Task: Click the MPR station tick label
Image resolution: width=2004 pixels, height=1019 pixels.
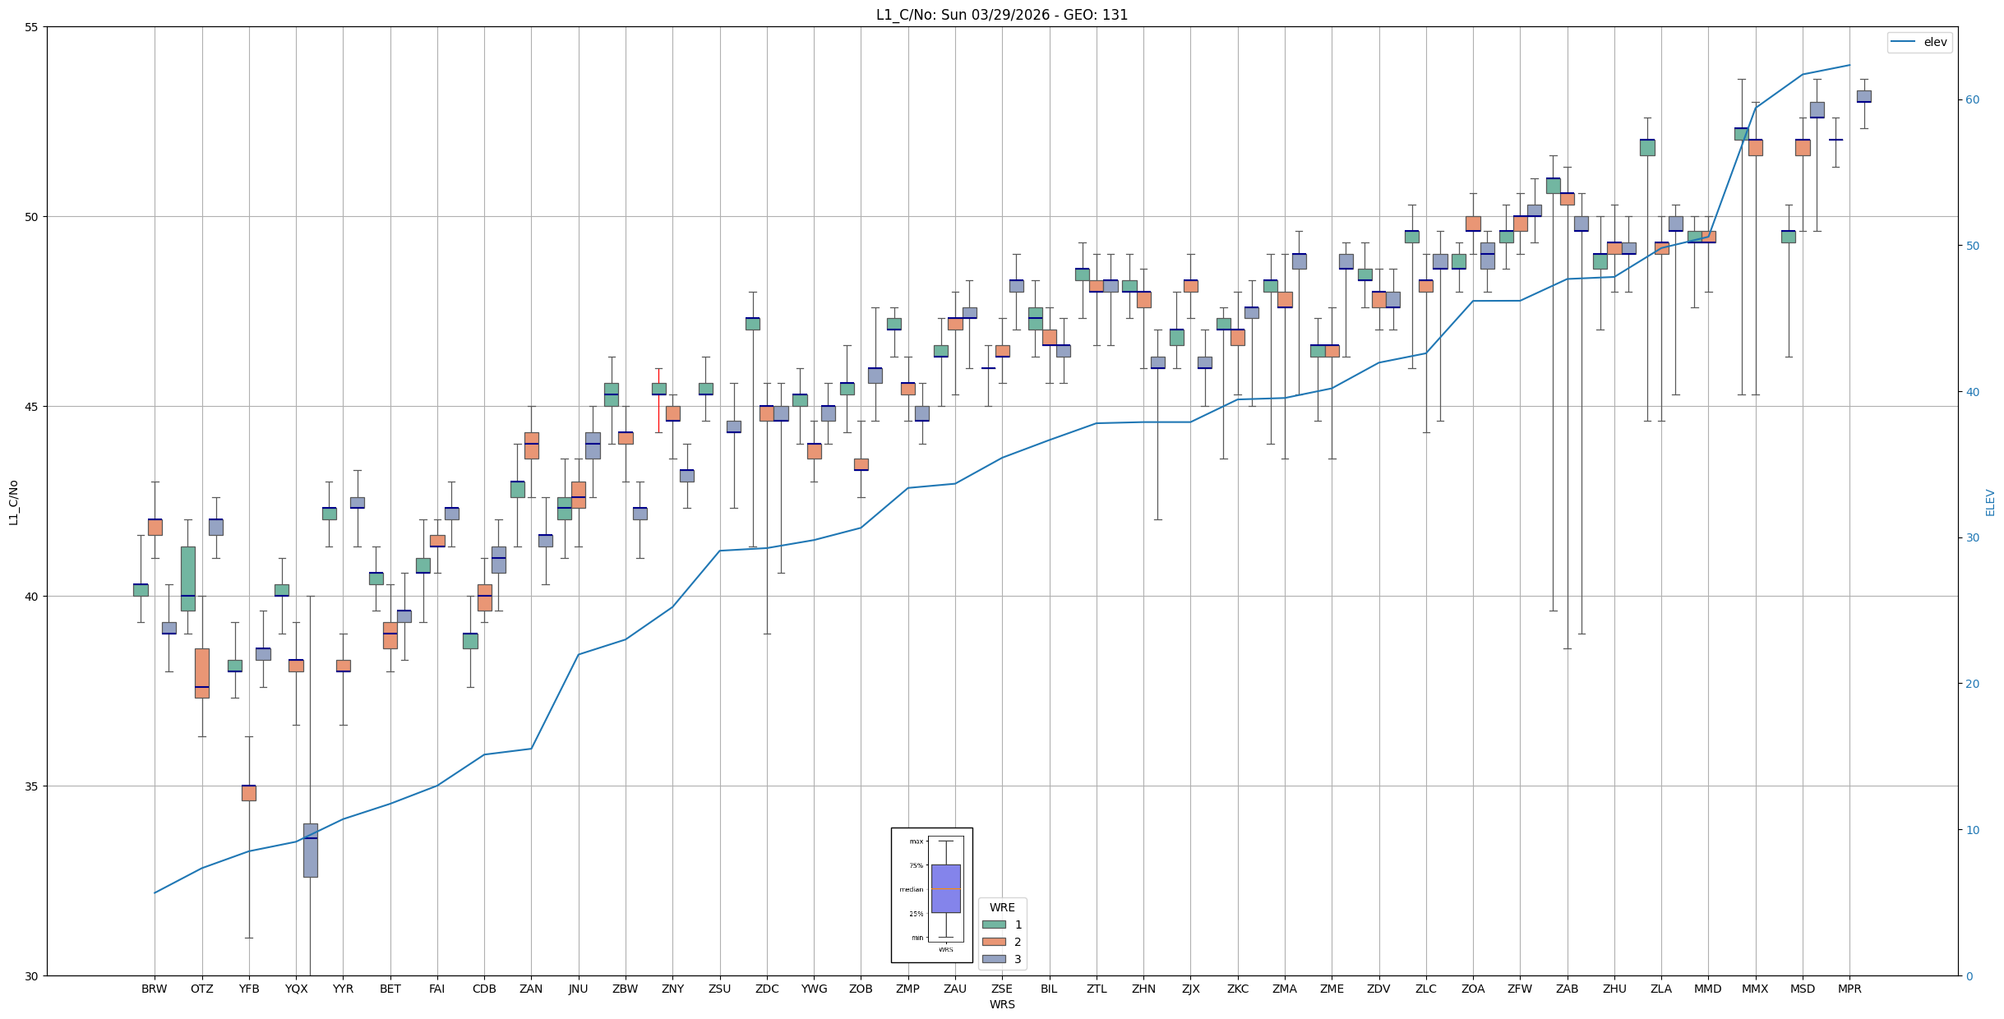Action: (1849, 989)
